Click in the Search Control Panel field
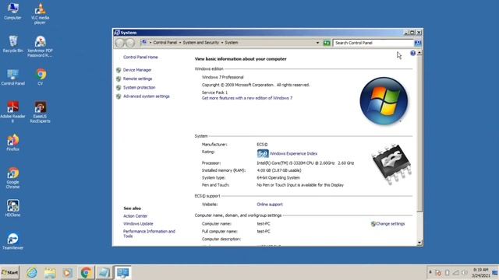Screen dimensions: 499x280 (373, 43)
